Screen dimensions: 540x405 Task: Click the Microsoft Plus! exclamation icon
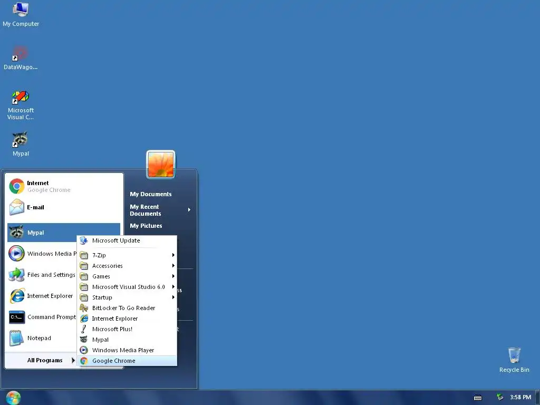(x=84, y=329)
